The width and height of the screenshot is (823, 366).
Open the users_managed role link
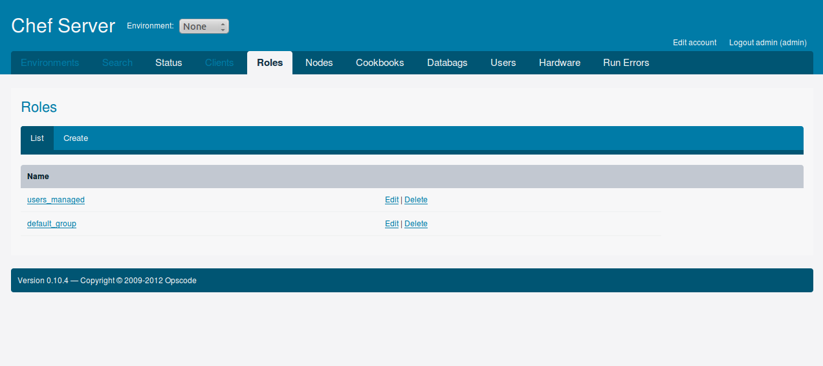point(56,200)
